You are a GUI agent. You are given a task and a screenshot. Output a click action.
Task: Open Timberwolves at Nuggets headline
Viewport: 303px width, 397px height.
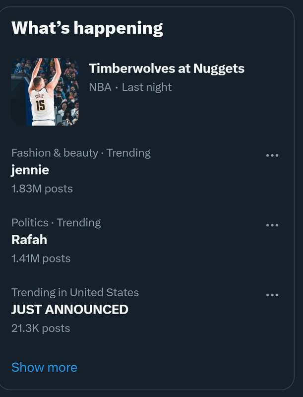[x=166, y=68]
